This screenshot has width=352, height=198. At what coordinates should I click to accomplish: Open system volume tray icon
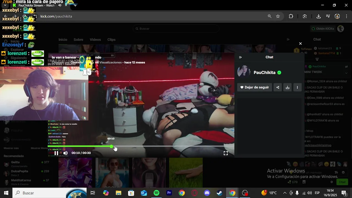(x=310, y=193)
